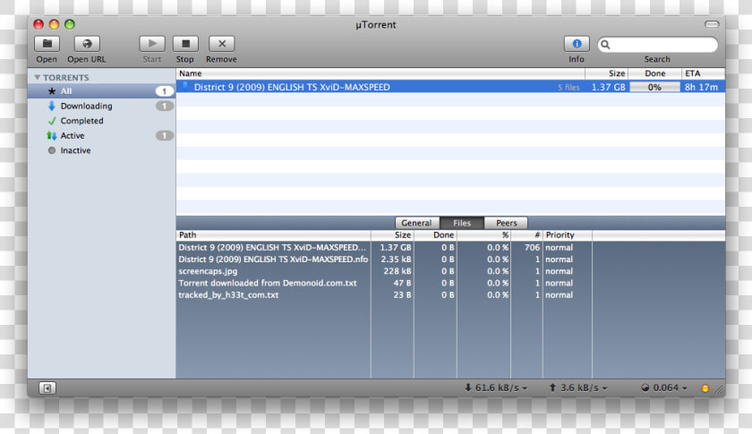
Task: Sort torrents by ETA column
Action: coord(703,73)
